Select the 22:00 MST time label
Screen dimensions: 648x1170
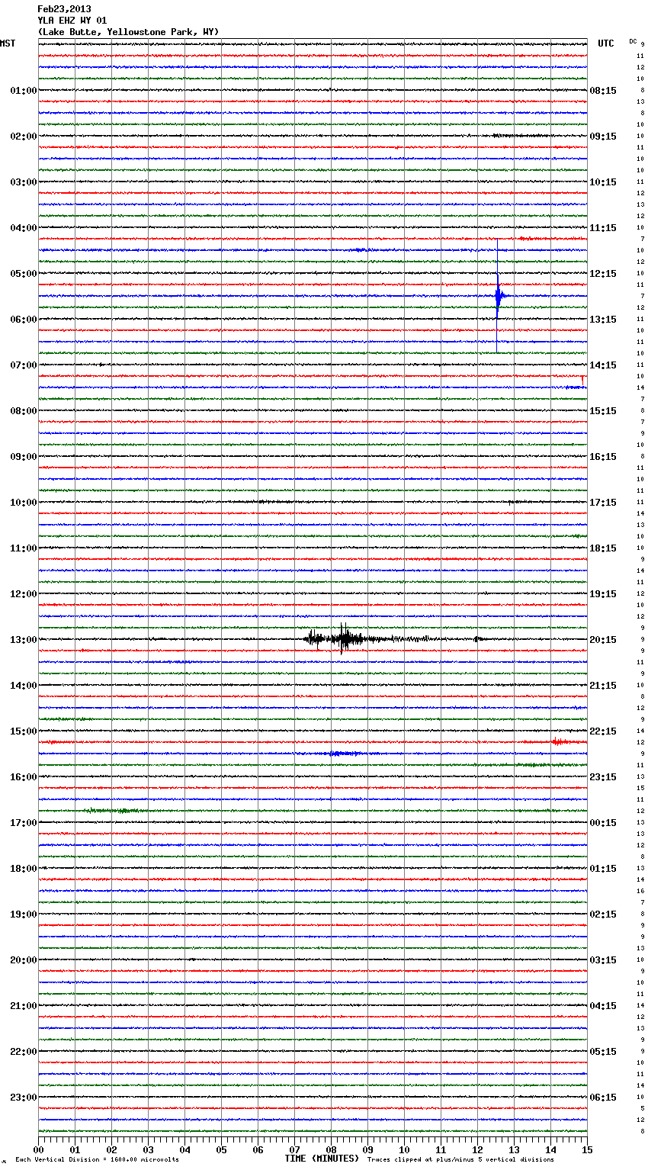[x=24, y=1052]
